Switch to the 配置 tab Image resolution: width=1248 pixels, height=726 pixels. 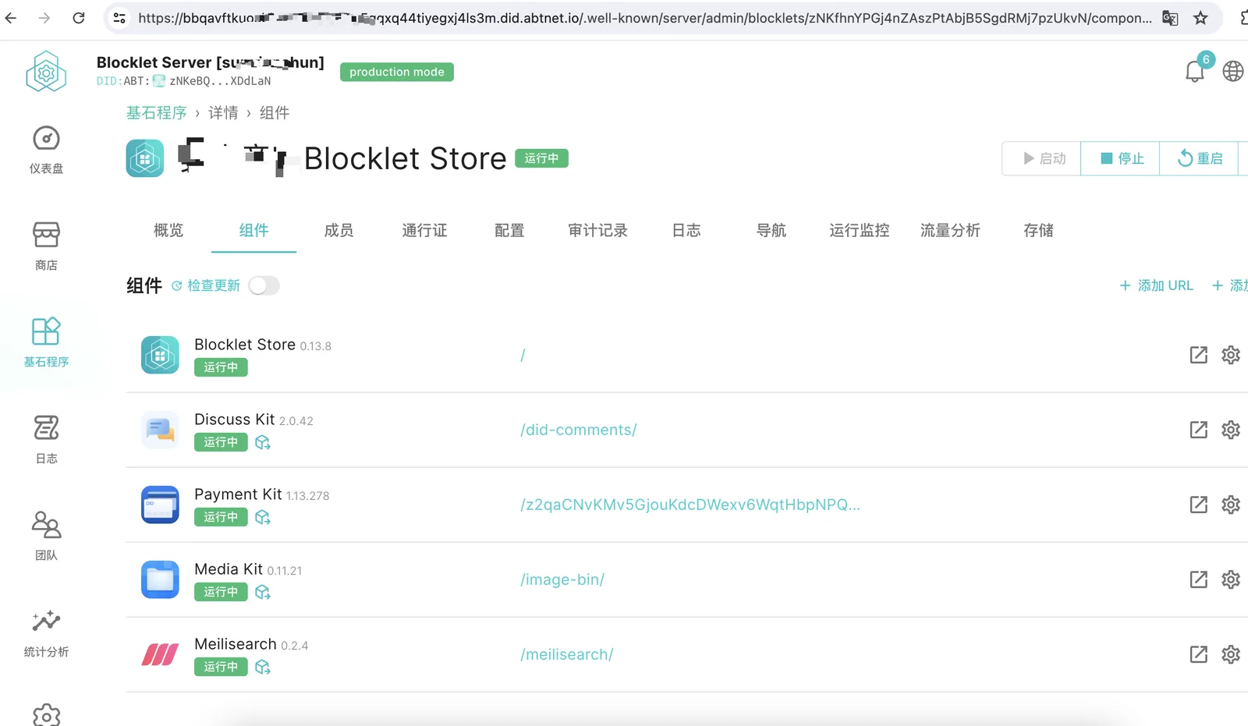click(509, 230)
